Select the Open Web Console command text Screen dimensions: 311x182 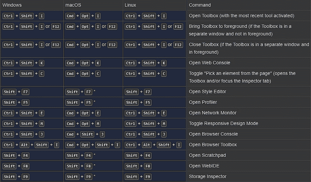click(209, 63)
